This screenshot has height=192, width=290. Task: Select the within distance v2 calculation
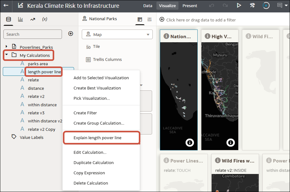tap(45, 121)
